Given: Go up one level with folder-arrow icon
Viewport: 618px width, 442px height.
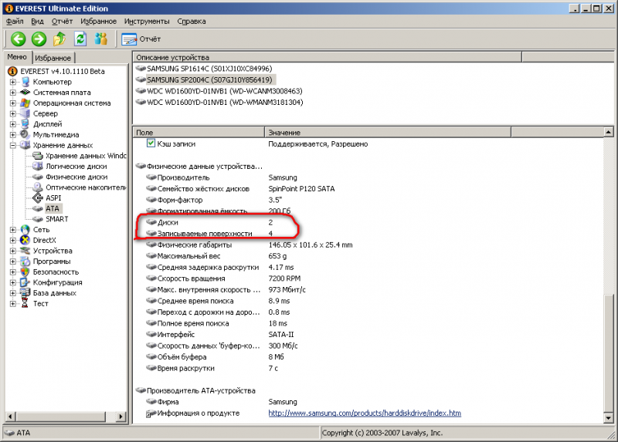Looking at the screenshot, I should [59, 39].
